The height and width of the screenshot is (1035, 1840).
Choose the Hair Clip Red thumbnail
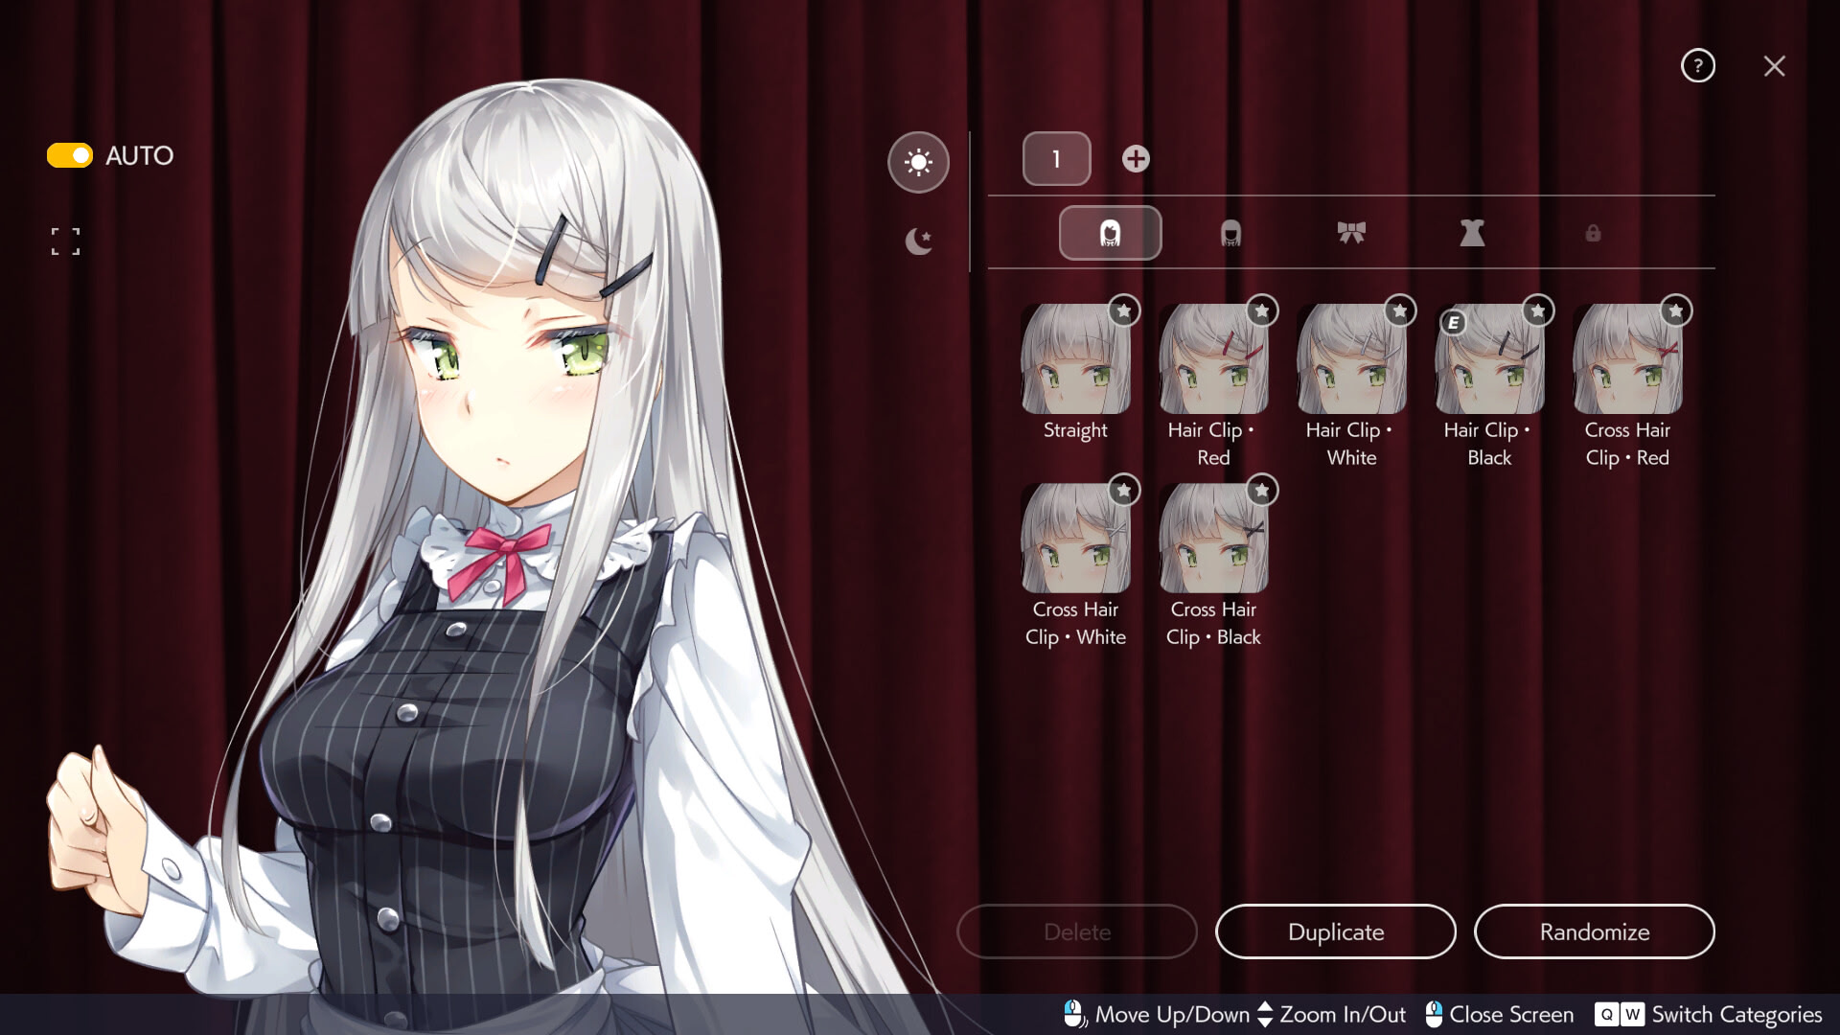tap(1212, 360)
